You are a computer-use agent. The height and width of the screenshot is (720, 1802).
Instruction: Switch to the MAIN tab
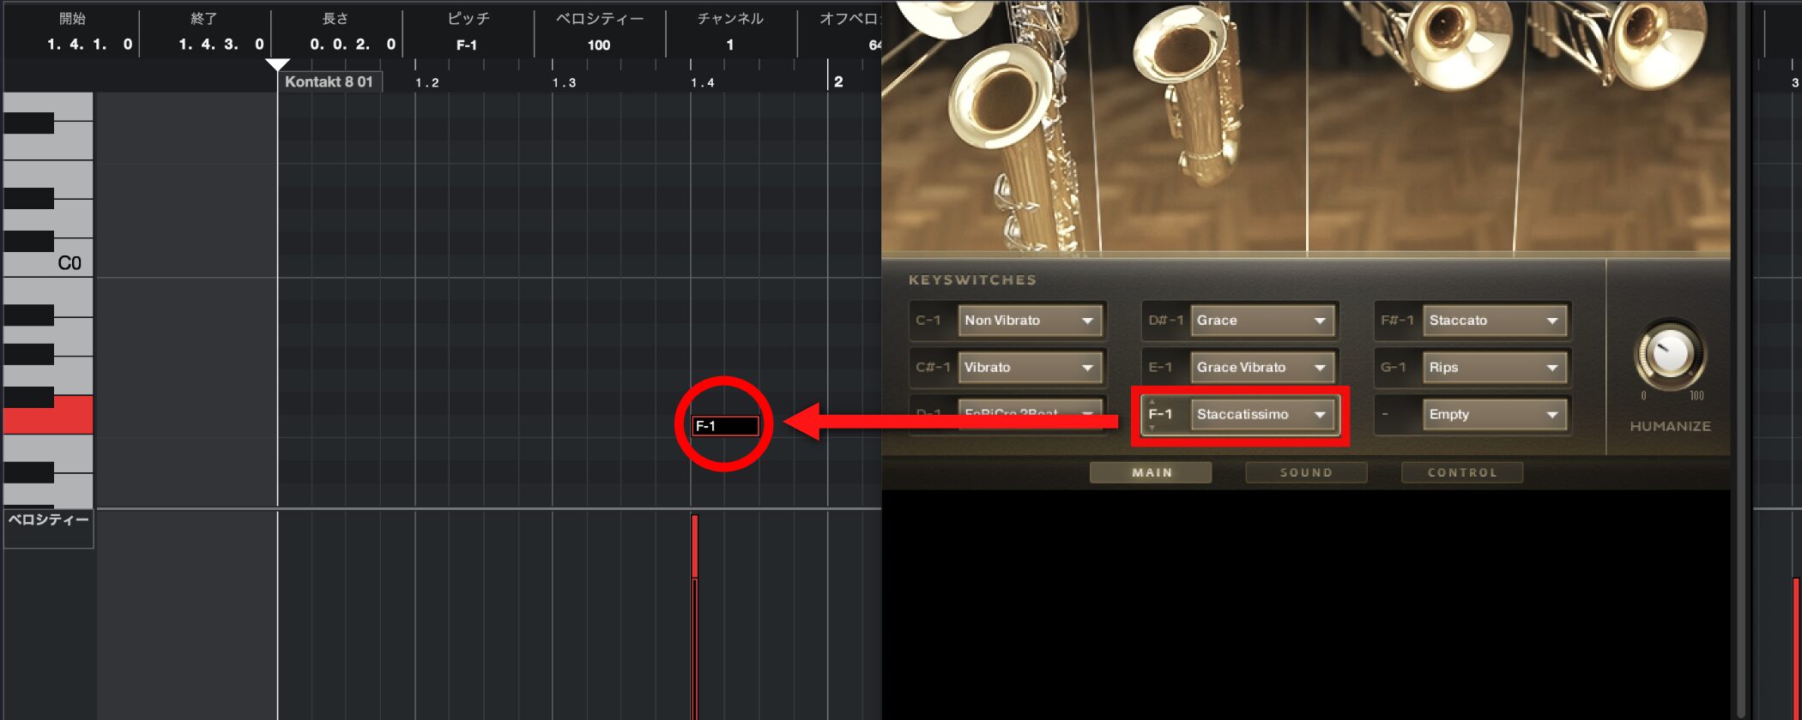pyautogui.click(x=1151, y=472)
